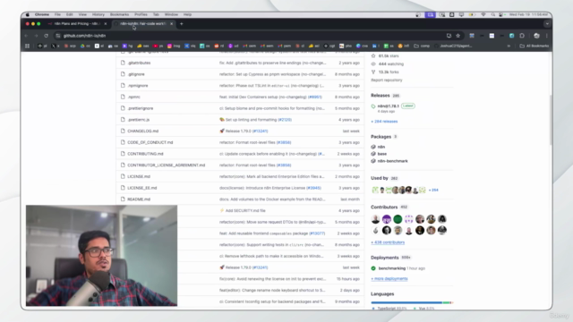Close the n8n-io/n8n GitHub tab
The width and height of the screenshot is (573, 322).
point(171,24)
